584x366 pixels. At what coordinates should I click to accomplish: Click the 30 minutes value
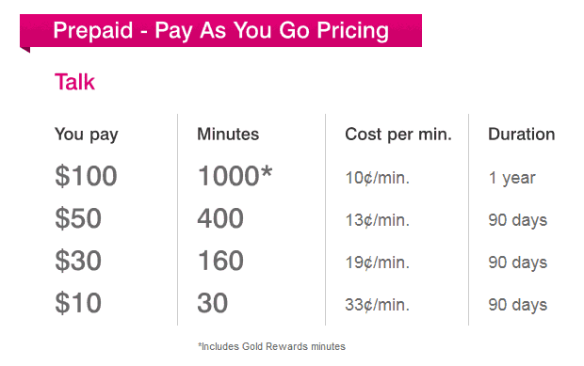(213, 303)
